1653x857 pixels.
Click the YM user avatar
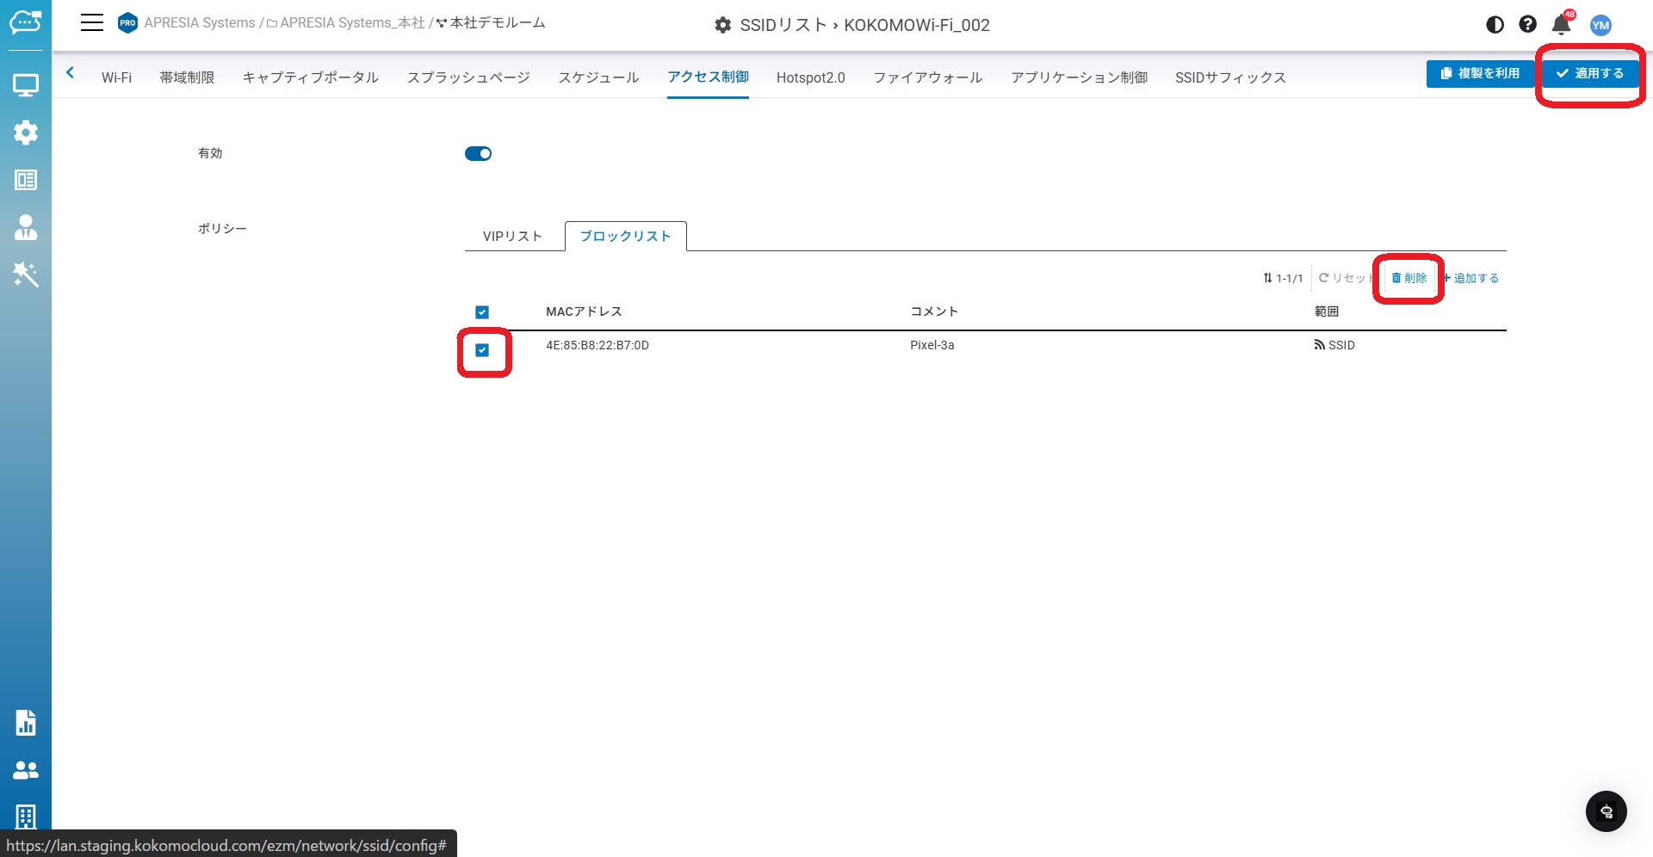click(x=1600, y=25)
